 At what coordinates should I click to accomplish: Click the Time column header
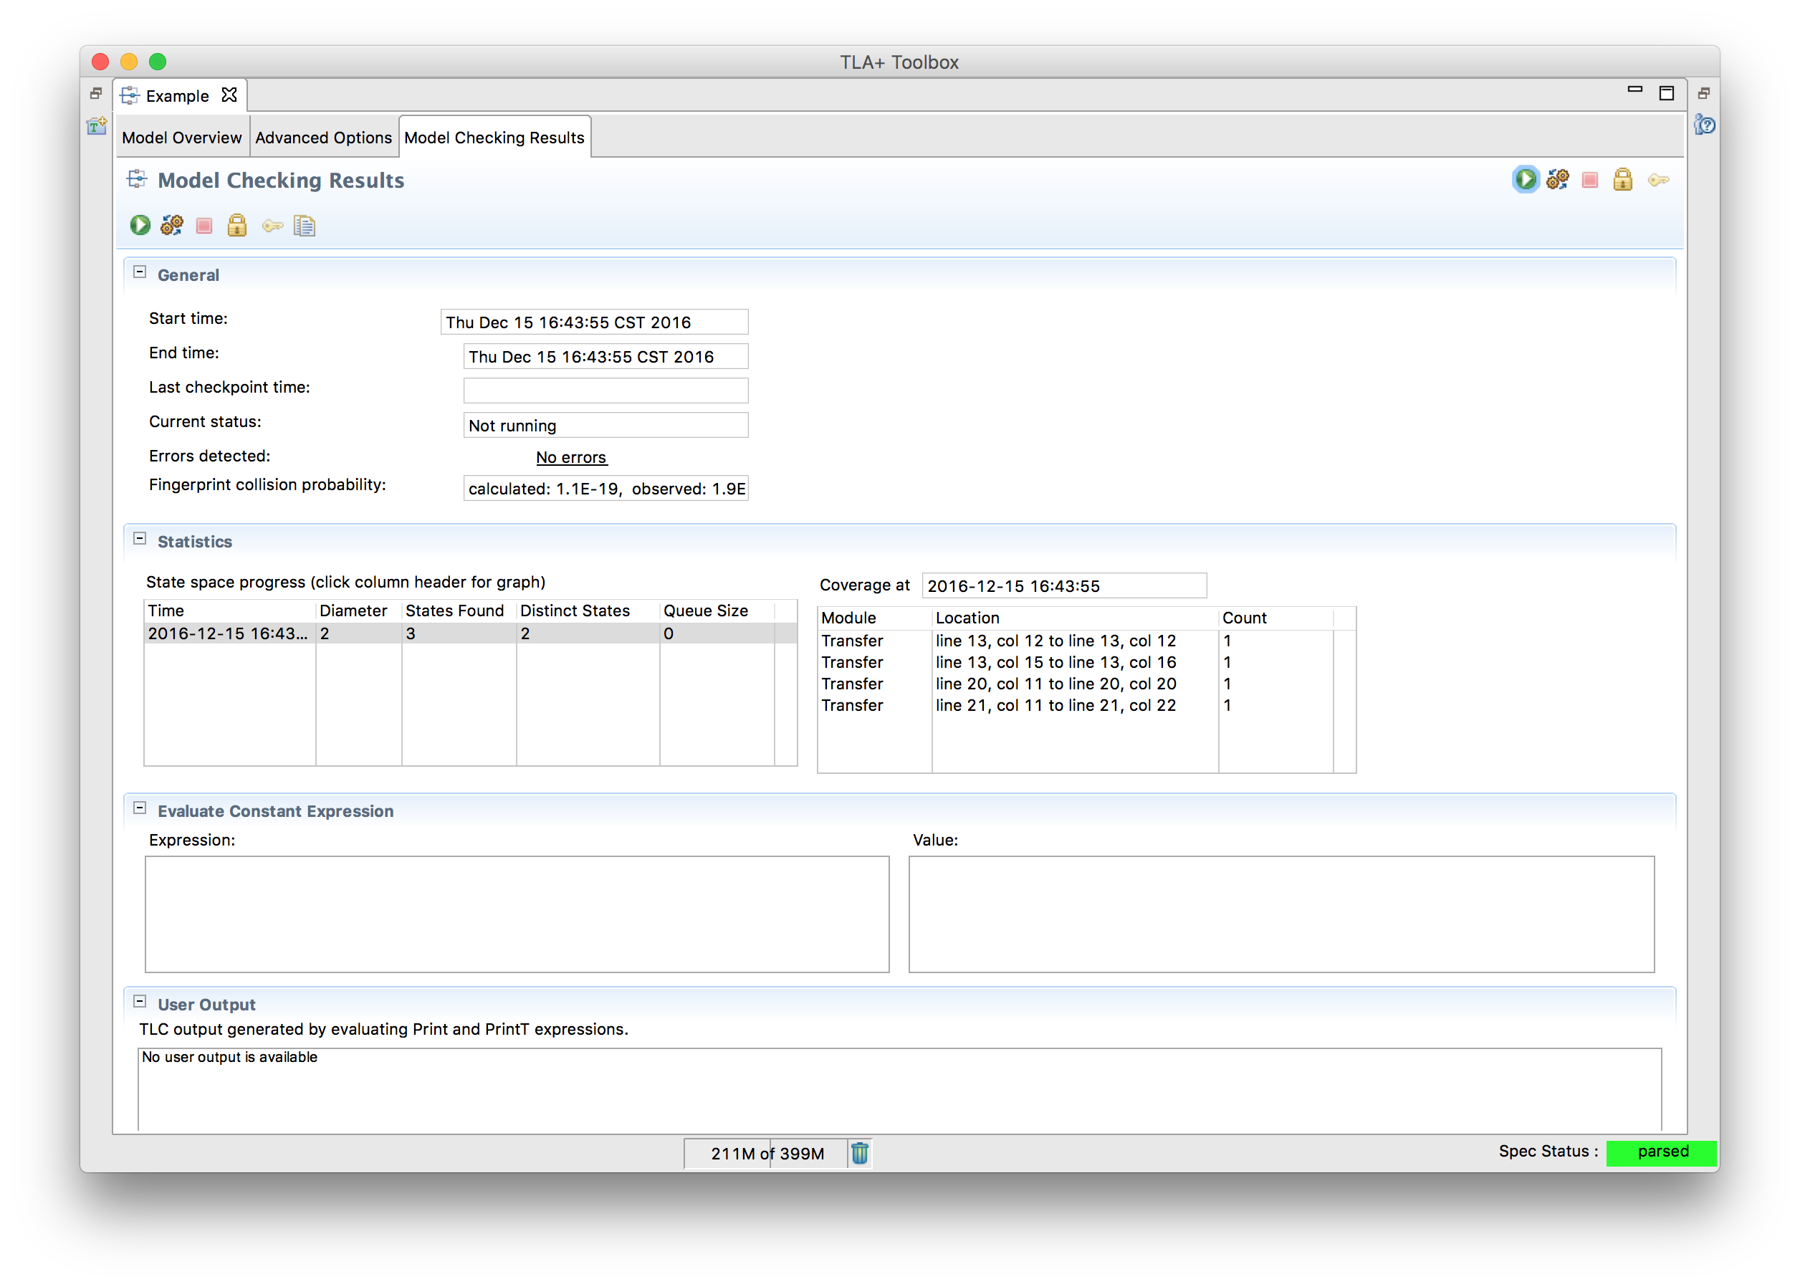[x=230, y=611]
